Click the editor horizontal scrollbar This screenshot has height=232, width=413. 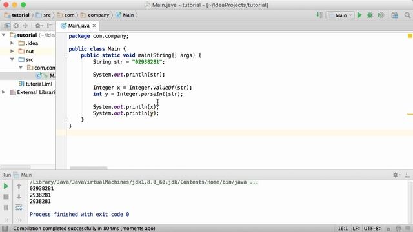(88, 168)
